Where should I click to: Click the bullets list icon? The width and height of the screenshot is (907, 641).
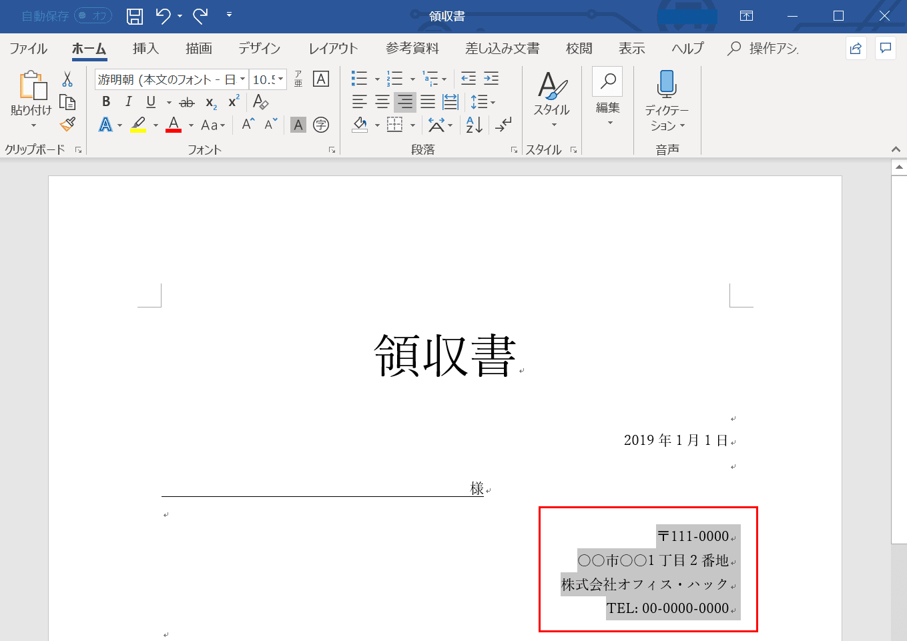pyautogui.click(x=359, y=79)
